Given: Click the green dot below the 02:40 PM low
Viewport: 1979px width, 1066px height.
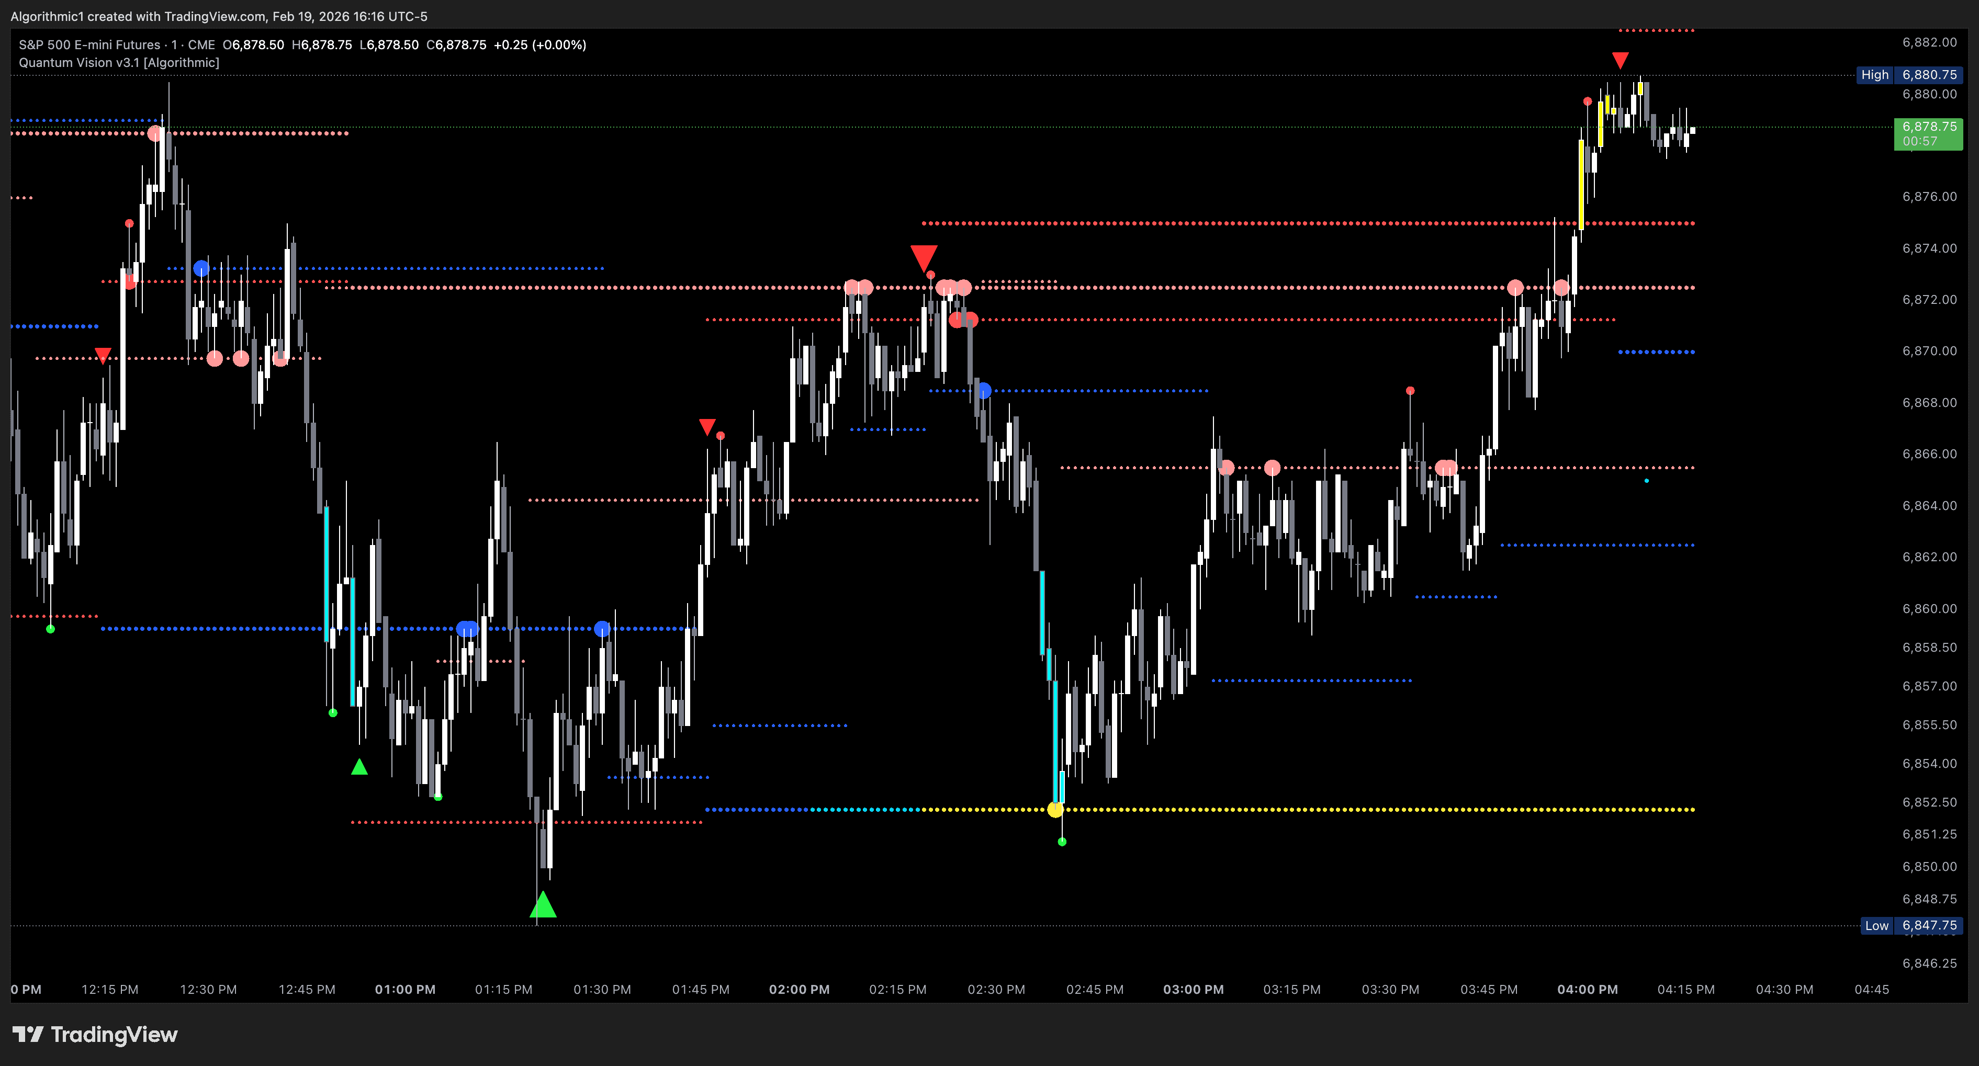Looking at the screenshot, I should click(x=1062, y=842).
